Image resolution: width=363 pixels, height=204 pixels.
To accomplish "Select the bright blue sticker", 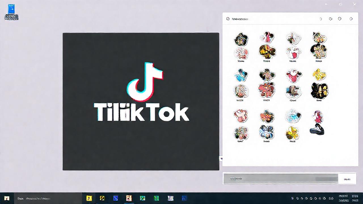I will pos(241,76).
